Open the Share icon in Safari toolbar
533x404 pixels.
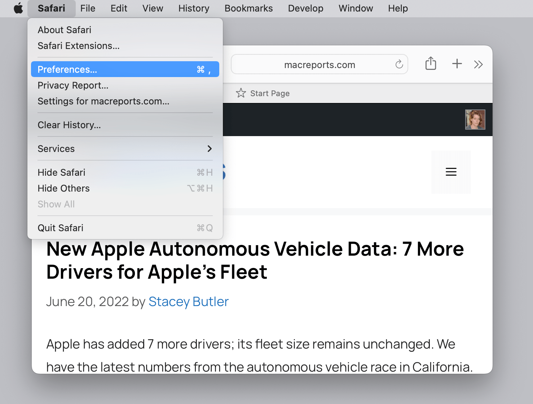pos(431,64)
